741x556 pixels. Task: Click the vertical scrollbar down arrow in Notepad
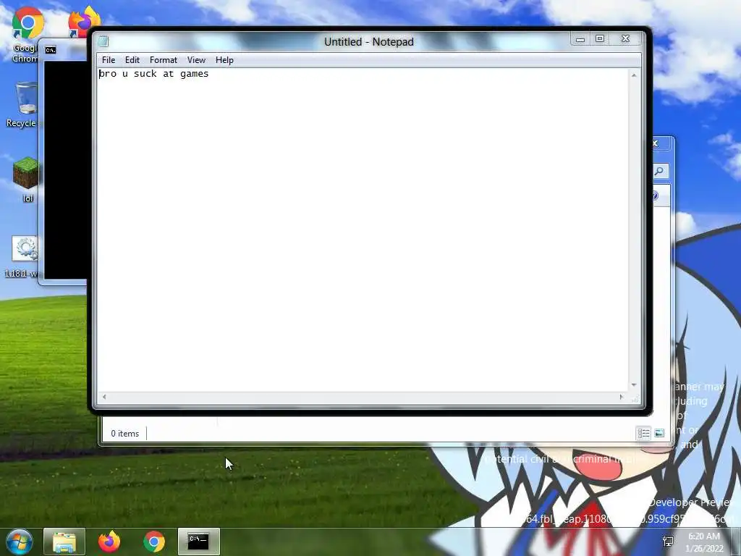pyautogui.click(x=634, y=385)
